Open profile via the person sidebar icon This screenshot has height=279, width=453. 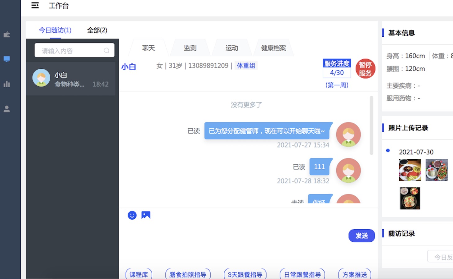click(x=7, y=109)
